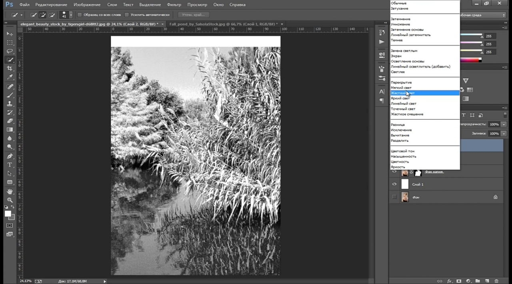
Task: Open the Paragraph panel icon
Action: tap(382, 101)
